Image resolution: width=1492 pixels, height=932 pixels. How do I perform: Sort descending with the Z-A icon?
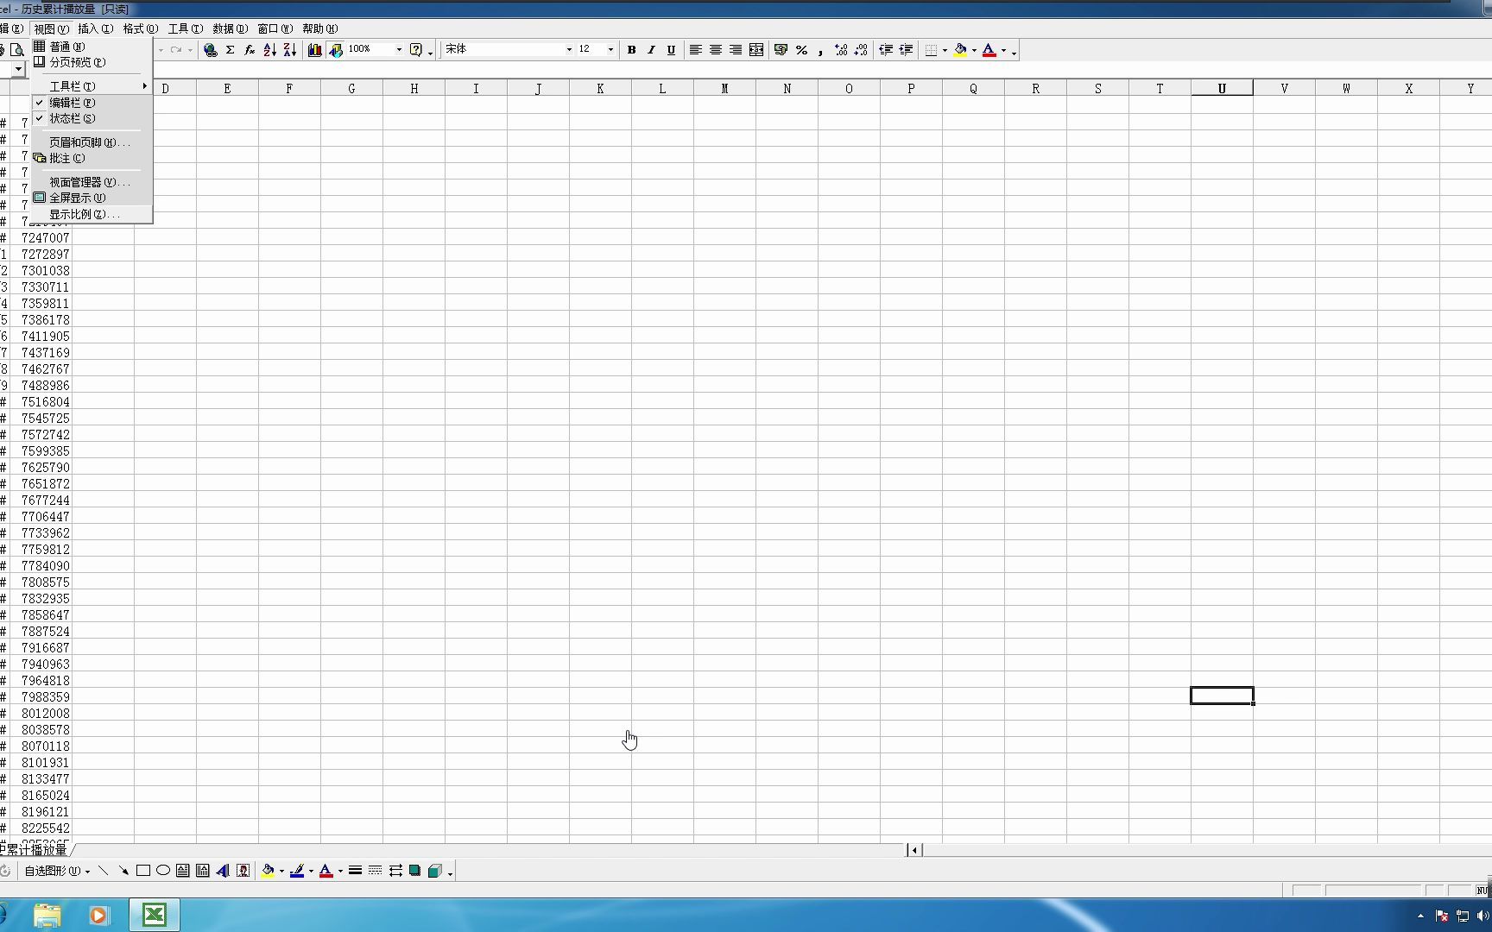pos(289,50)
